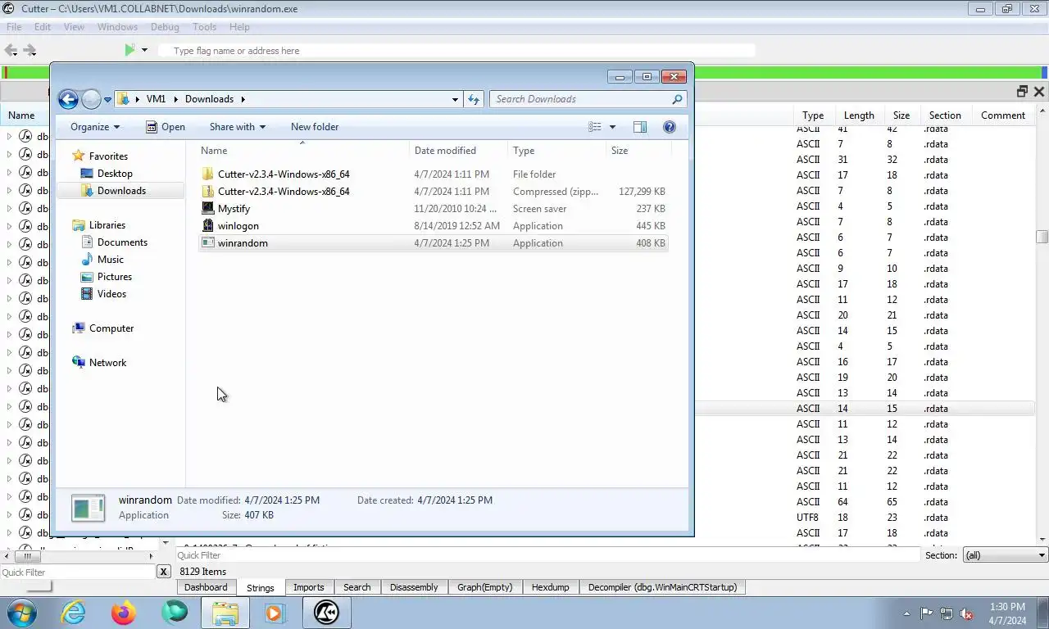Image resolution: width=1049 pixels, height=629 pixels.
Task: Click the Cutter File folder icon
Action: click(208, 174)
